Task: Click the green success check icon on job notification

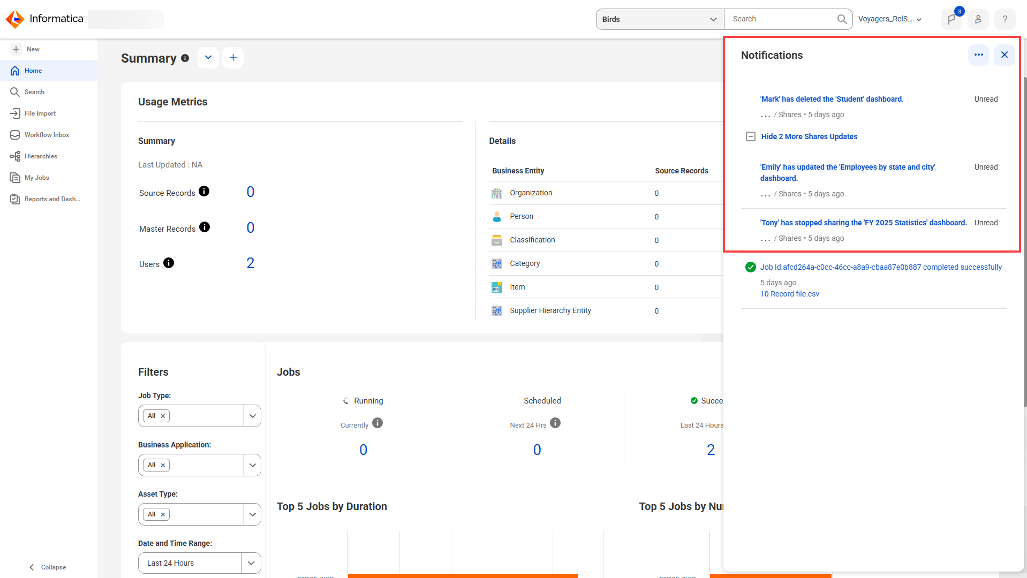Action: click(x=751, y=267)
